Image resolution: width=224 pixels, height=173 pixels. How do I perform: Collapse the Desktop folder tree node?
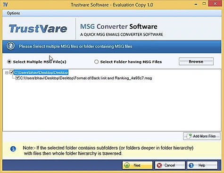click(7, 73)
